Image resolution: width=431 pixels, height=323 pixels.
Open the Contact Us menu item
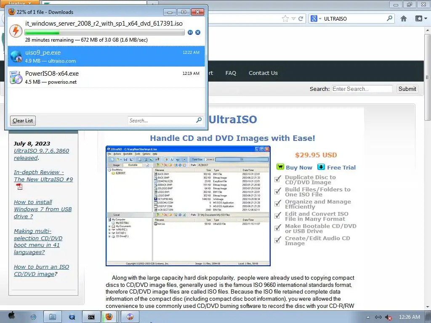263,73
